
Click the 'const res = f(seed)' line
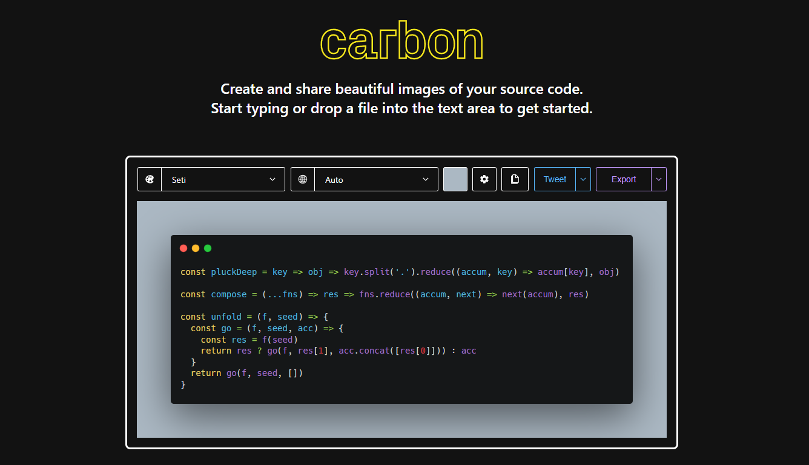pos(249,340)
